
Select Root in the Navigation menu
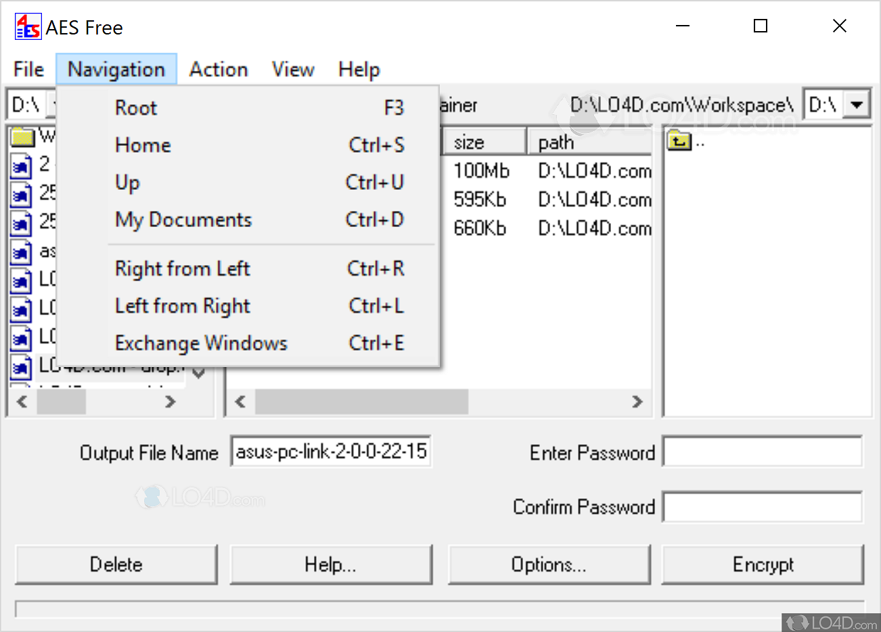135,107
